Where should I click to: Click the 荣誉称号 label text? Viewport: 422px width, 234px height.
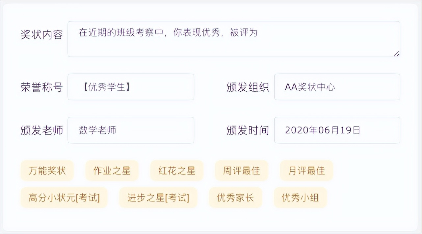click(41, 87)
